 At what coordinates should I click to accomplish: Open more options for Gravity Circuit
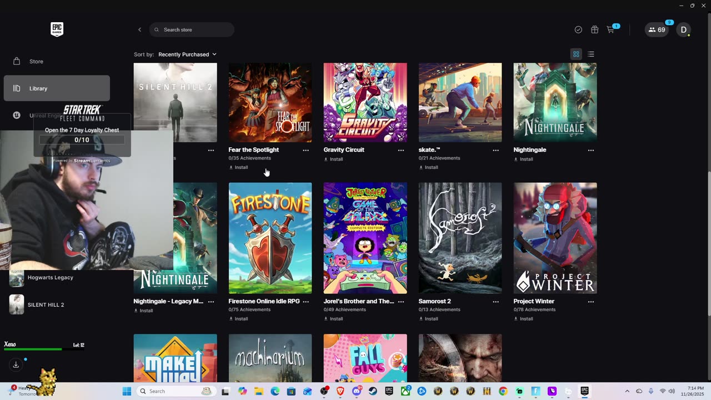pyautogui.click(x=400, y=150)
